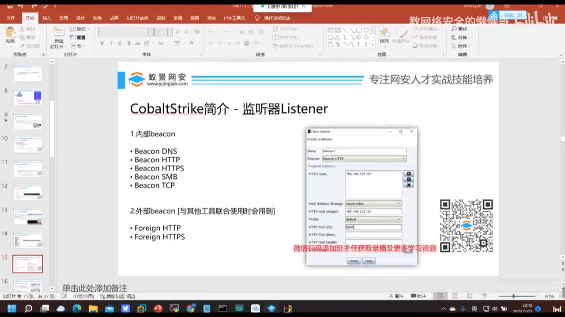
Task: Open the Select (选择) dropdown
Action: coord(462,46)
